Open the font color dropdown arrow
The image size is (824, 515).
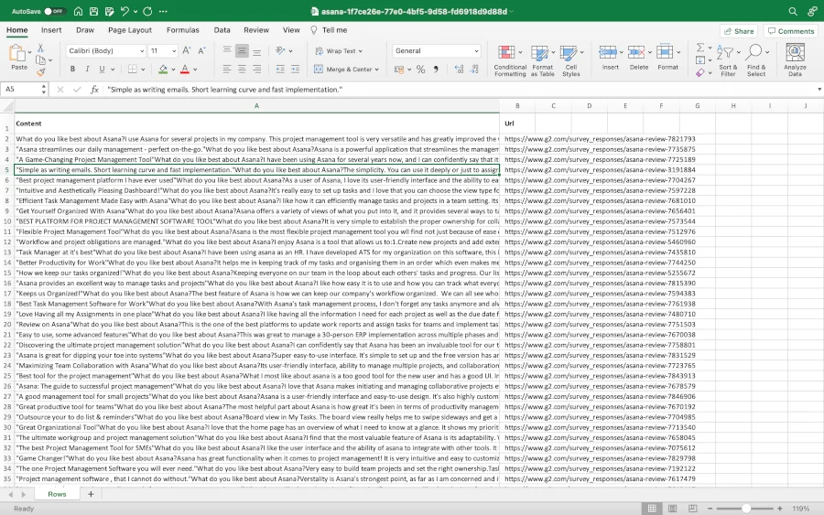coord(195,70)
